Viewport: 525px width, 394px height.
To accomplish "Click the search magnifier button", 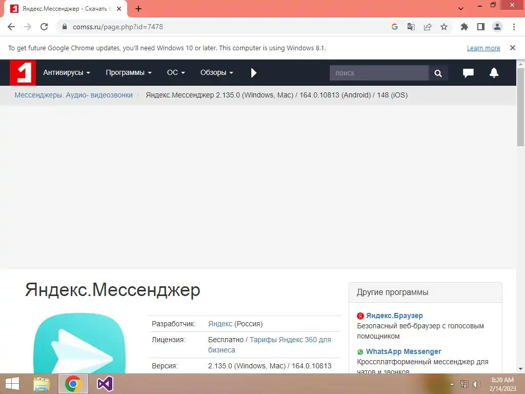I will [438, 73].
